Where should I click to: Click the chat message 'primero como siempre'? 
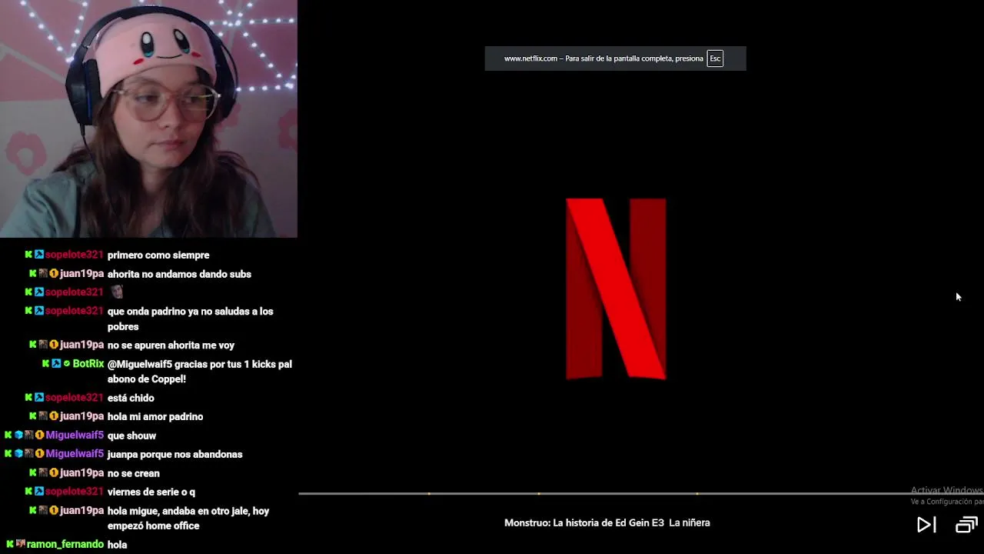pyautogui.click(x=158, y=255)
